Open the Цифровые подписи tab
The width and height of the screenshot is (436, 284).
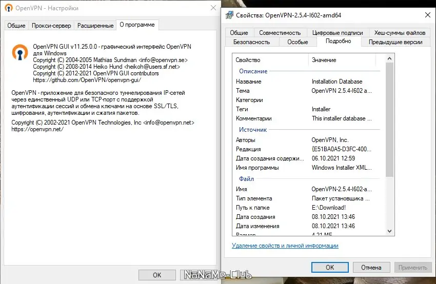point(338,33)
